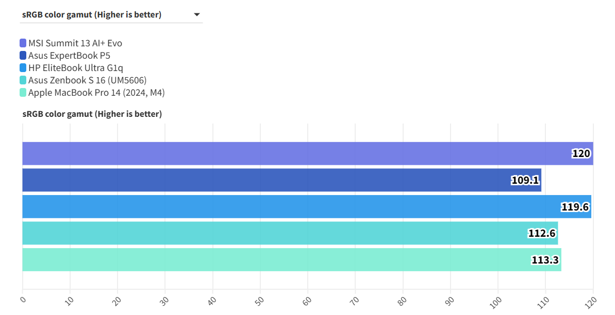Click the Asus Zenbook S 16 swatch
This screenshot has height=315, width=615.
tap(23, 80)
